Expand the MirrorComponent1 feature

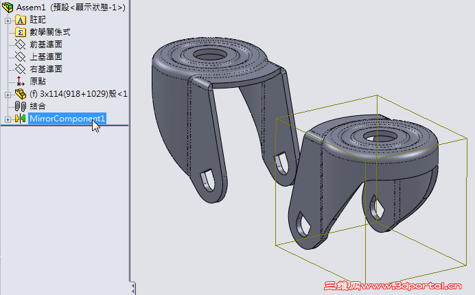8,119
